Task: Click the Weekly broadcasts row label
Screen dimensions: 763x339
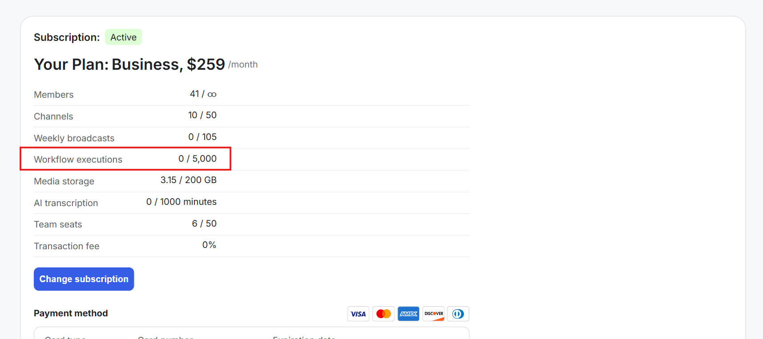Action: click(74, 138)
